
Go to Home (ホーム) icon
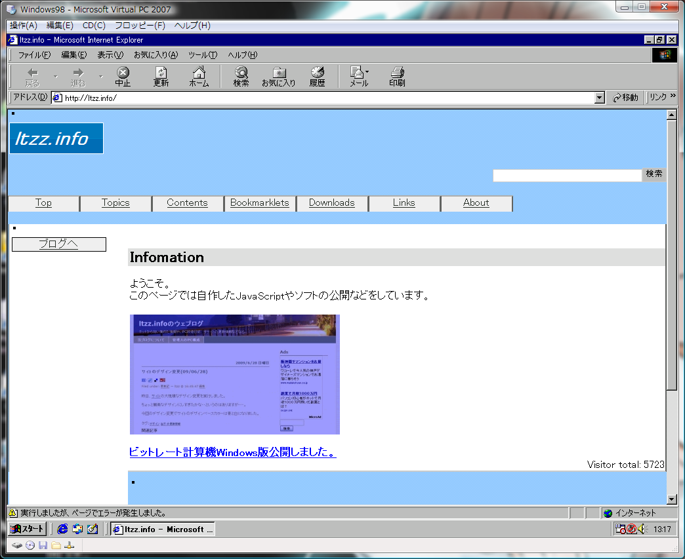pos(199,77)
